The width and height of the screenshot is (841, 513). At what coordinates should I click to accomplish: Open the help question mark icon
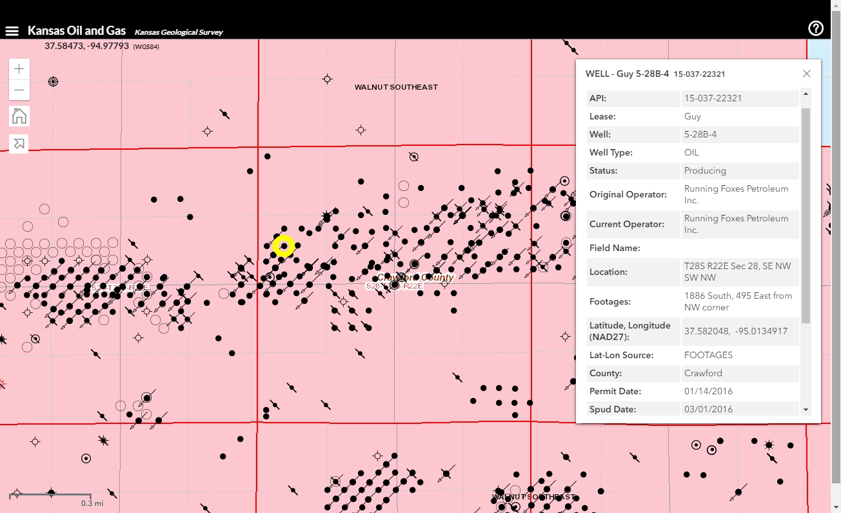click(816, 28)
